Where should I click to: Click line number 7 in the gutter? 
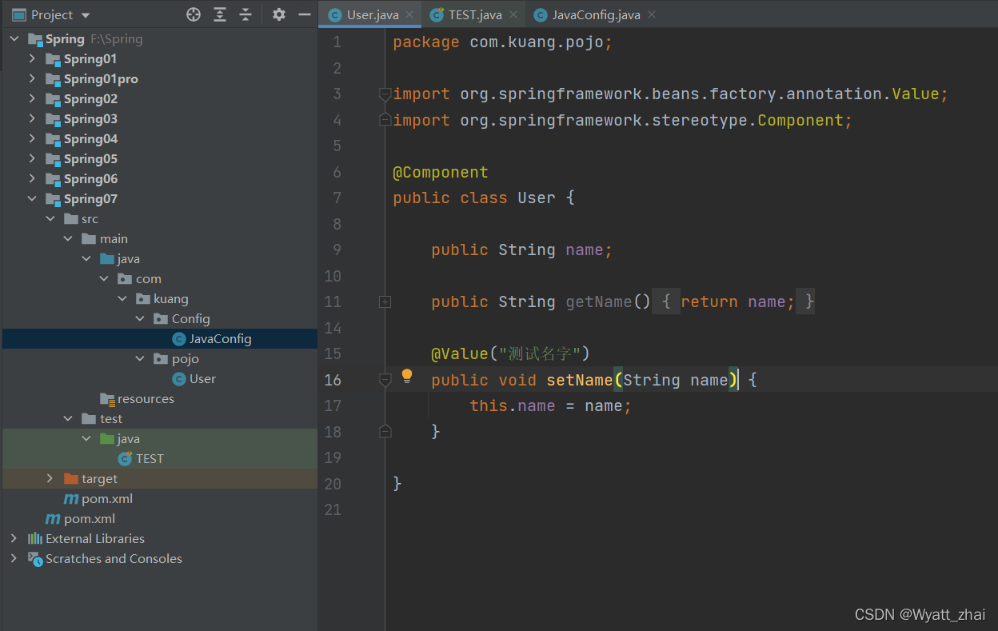coord(337,198)
